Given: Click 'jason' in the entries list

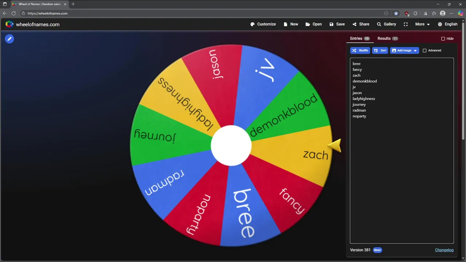Looking at the screenshot, I should (x=357, y=93).
